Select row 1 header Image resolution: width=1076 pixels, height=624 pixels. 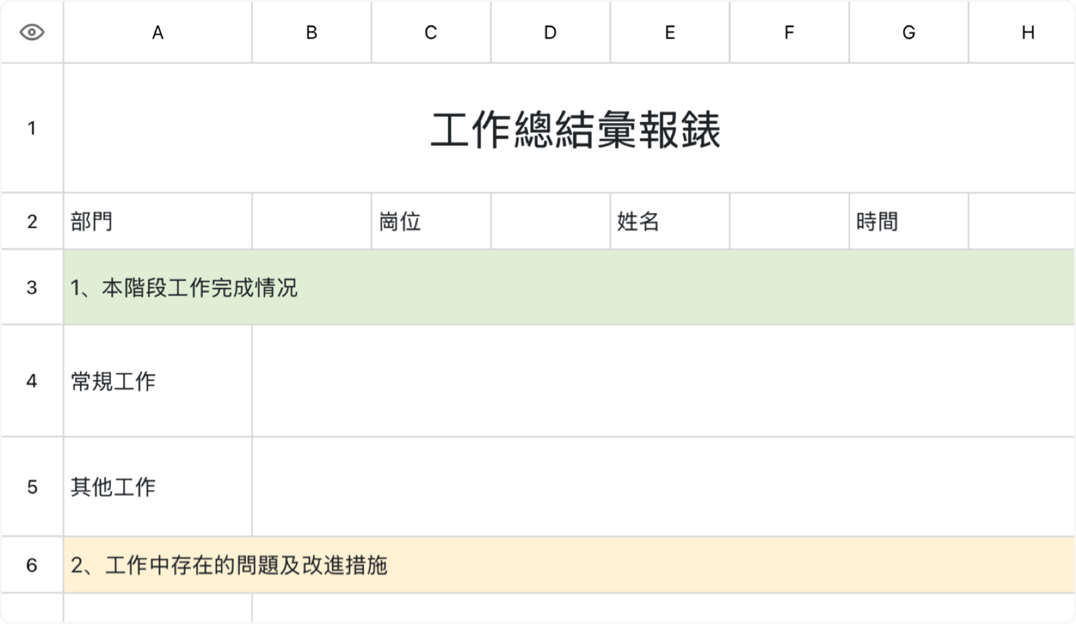(x=32, y=128)
